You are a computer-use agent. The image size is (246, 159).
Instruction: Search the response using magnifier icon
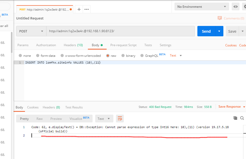coord(242,118)
